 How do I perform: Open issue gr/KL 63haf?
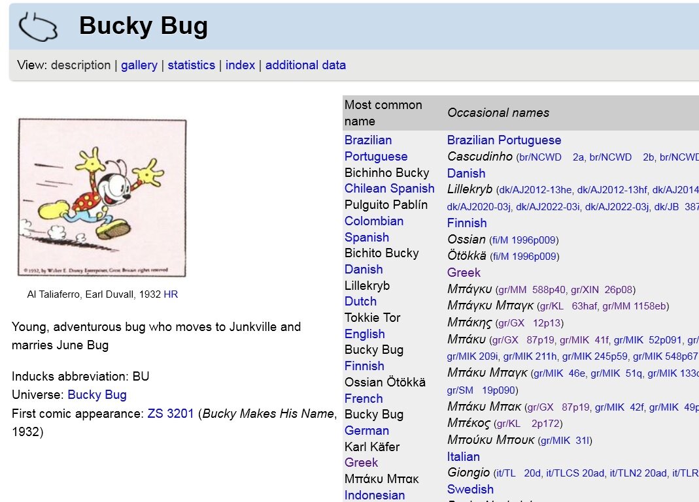pyautogui.click(x=568, y=306)
